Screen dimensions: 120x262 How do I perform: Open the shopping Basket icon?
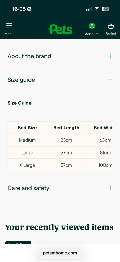pyautogui.click(x=111, y=26)
